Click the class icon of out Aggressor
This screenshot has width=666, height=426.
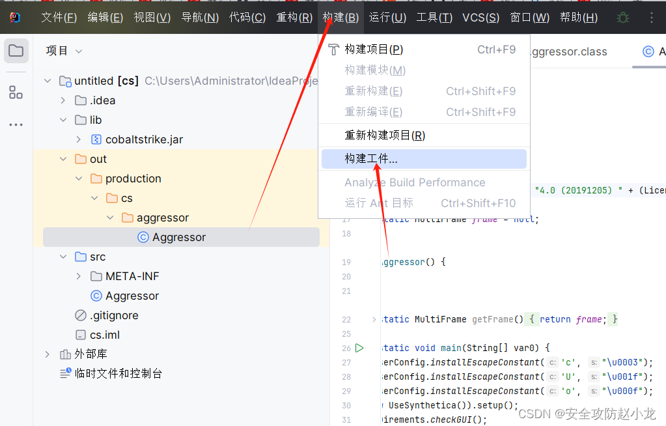pyautogui.click(x=143, y=237)
